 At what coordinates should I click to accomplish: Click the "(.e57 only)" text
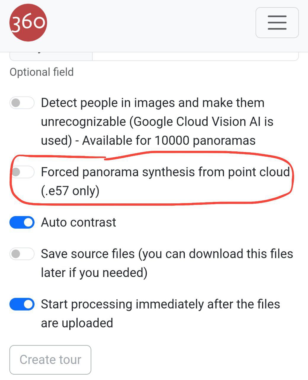(x=70, y=191)
